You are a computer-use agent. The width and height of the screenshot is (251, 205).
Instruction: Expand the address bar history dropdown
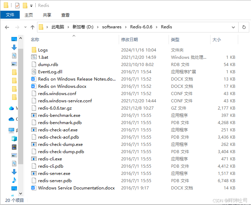233,27
